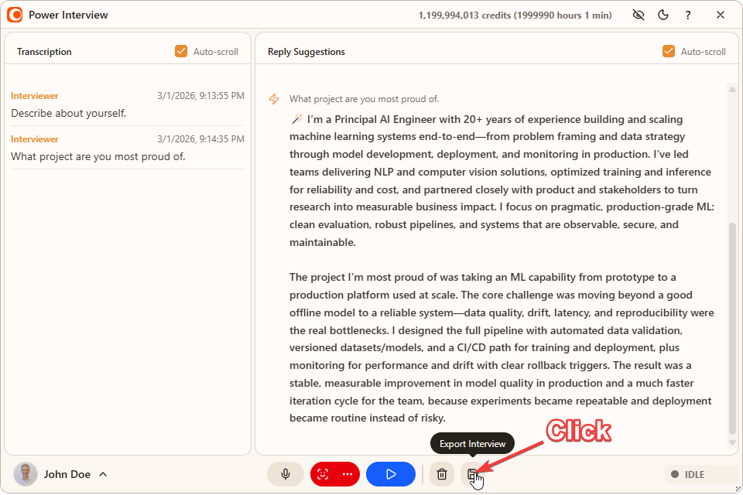The width and height of the screenshot is (743, 495).
Task: Open the red three-dots options
Action: (x=348, y=474)
